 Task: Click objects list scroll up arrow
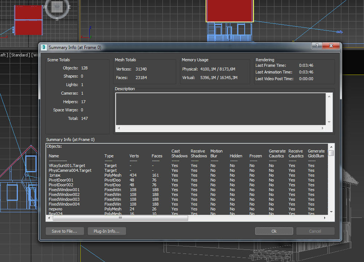(331, 147)
